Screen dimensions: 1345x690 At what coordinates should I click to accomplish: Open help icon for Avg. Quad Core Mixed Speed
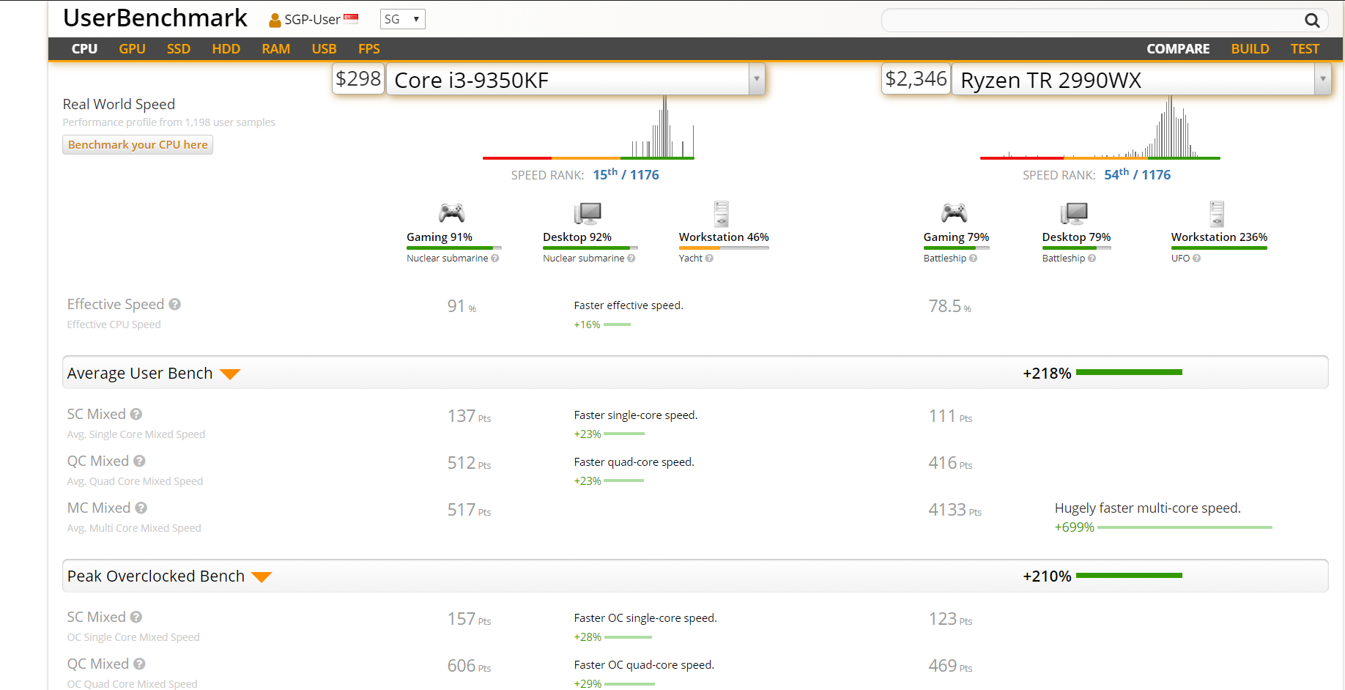pyautogui.click(x=139, y=461)
